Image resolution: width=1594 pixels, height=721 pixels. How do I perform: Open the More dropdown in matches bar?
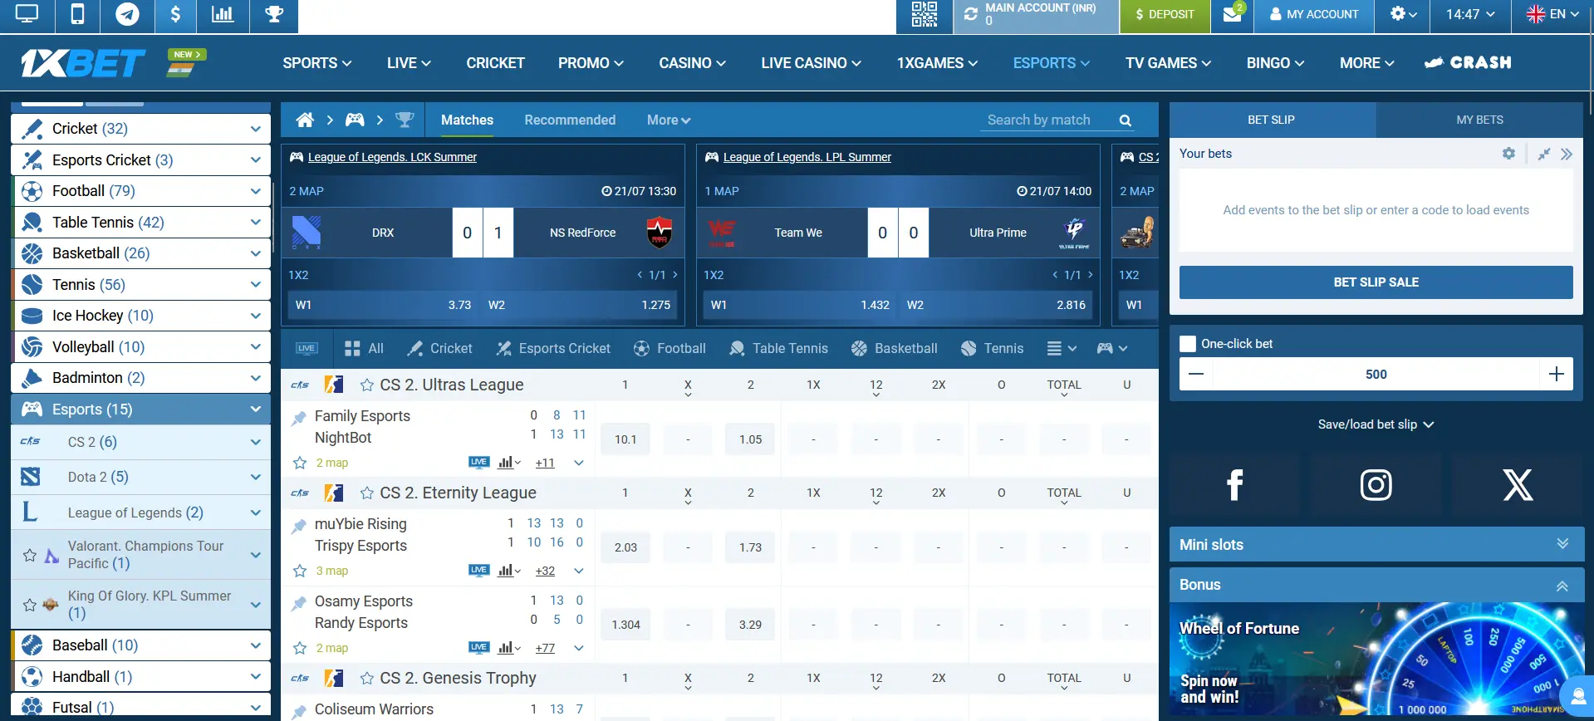669,120
